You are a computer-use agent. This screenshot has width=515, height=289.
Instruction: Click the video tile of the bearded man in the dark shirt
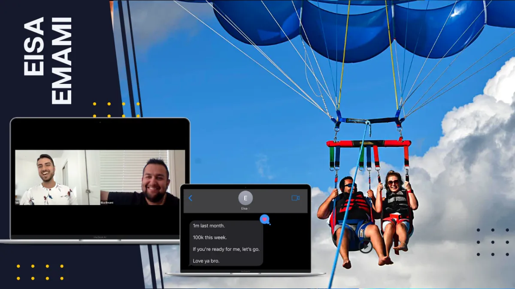point(143,177)
